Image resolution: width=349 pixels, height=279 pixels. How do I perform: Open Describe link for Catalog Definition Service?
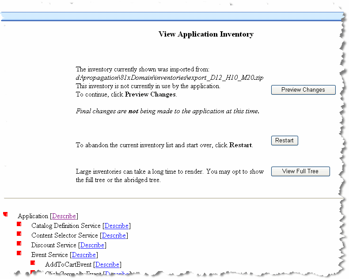[117, 226]
